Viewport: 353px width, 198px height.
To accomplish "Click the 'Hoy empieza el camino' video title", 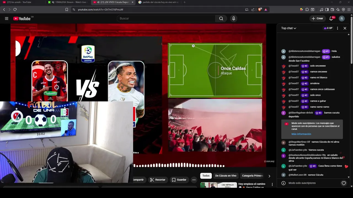I will [x=252, y=185].
